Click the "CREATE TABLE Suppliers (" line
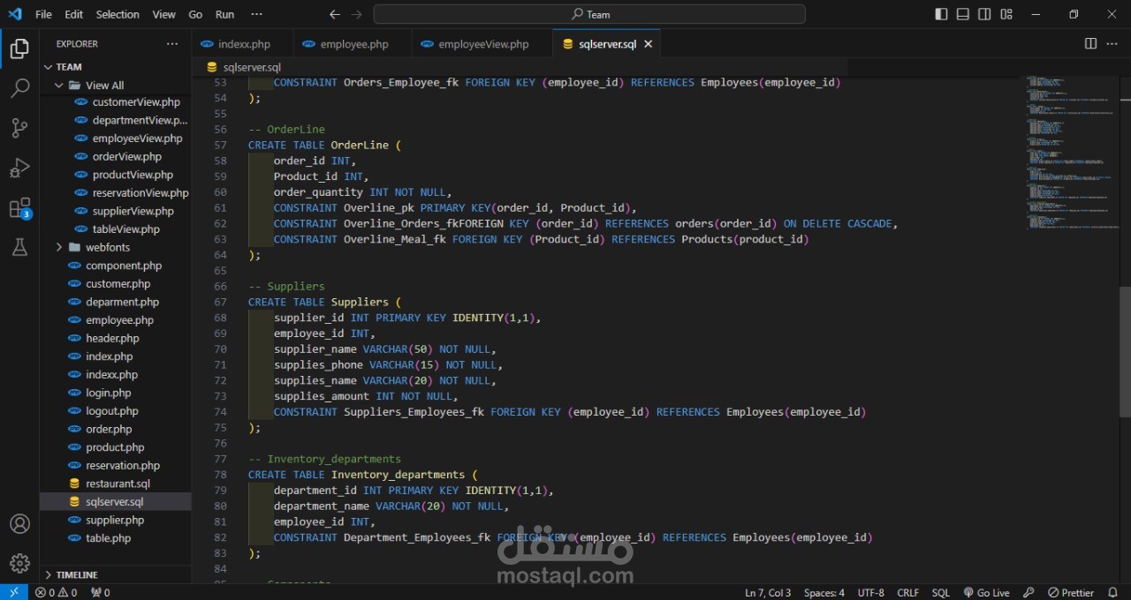The height and width of the screenshot is (600, 1131). pyautogui.click(x=324, y=302)
